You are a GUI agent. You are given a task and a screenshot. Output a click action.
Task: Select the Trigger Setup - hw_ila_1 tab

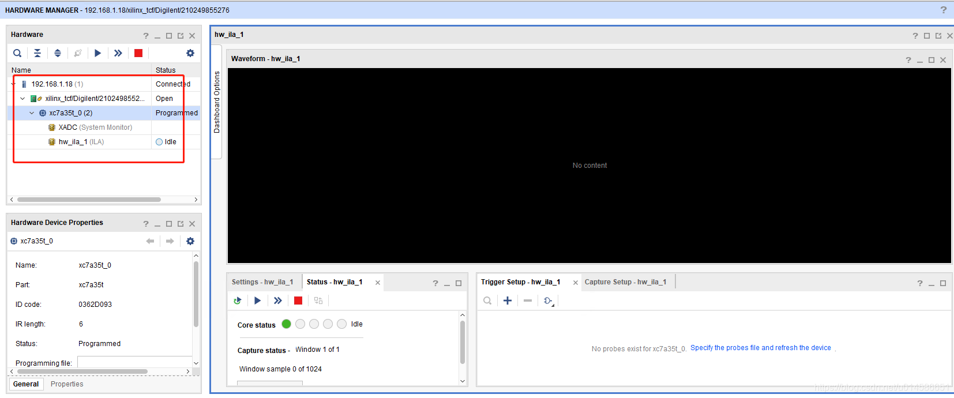(521, 282)
